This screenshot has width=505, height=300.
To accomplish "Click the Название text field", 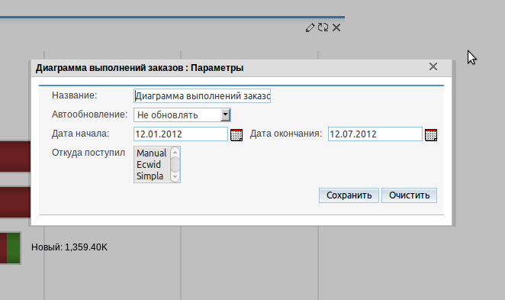I will tap(202, 96).
